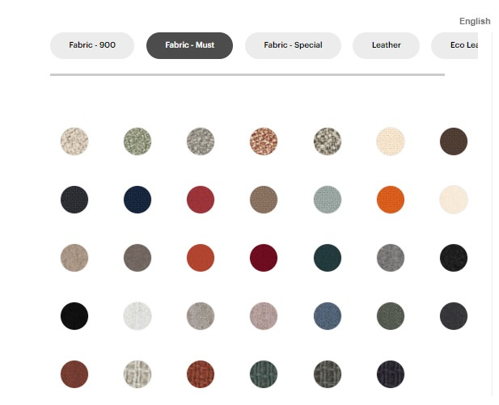Screen dimensions: 499x405
Task: Choose the white fabric swatch
Action: tap(137, 316)
